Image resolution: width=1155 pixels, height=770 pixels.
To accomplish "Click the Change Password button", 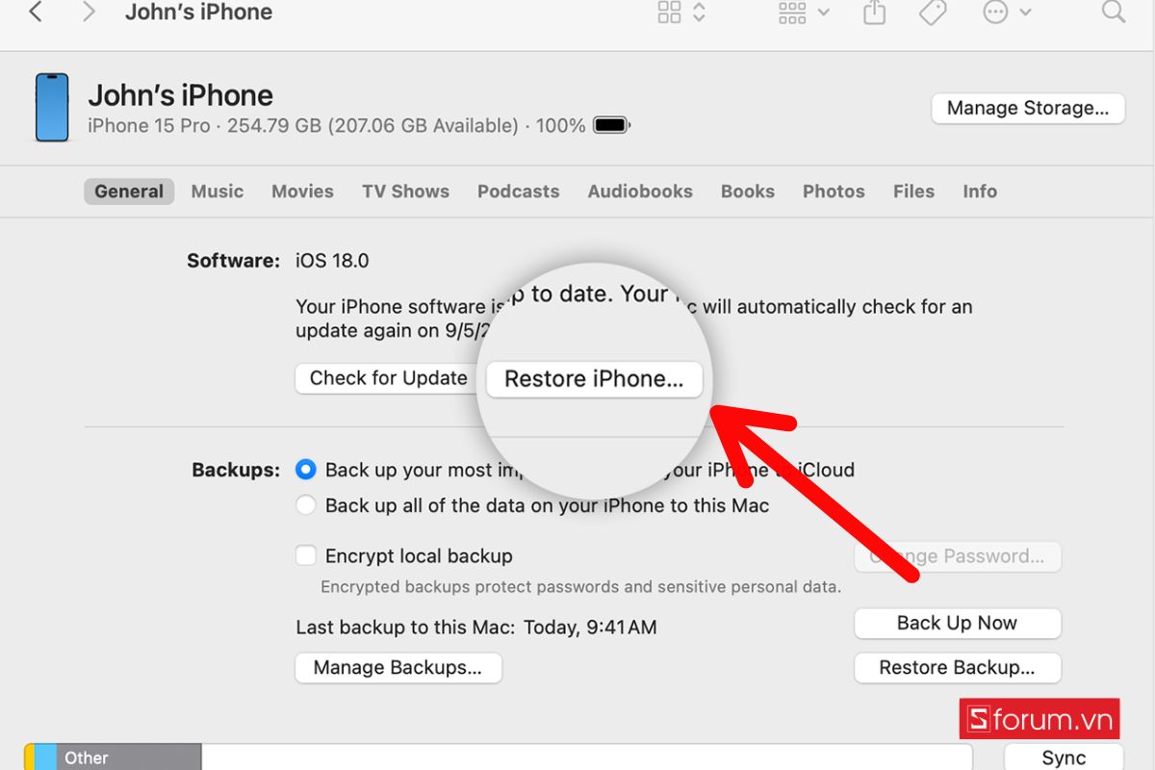I will click(958, 556).
